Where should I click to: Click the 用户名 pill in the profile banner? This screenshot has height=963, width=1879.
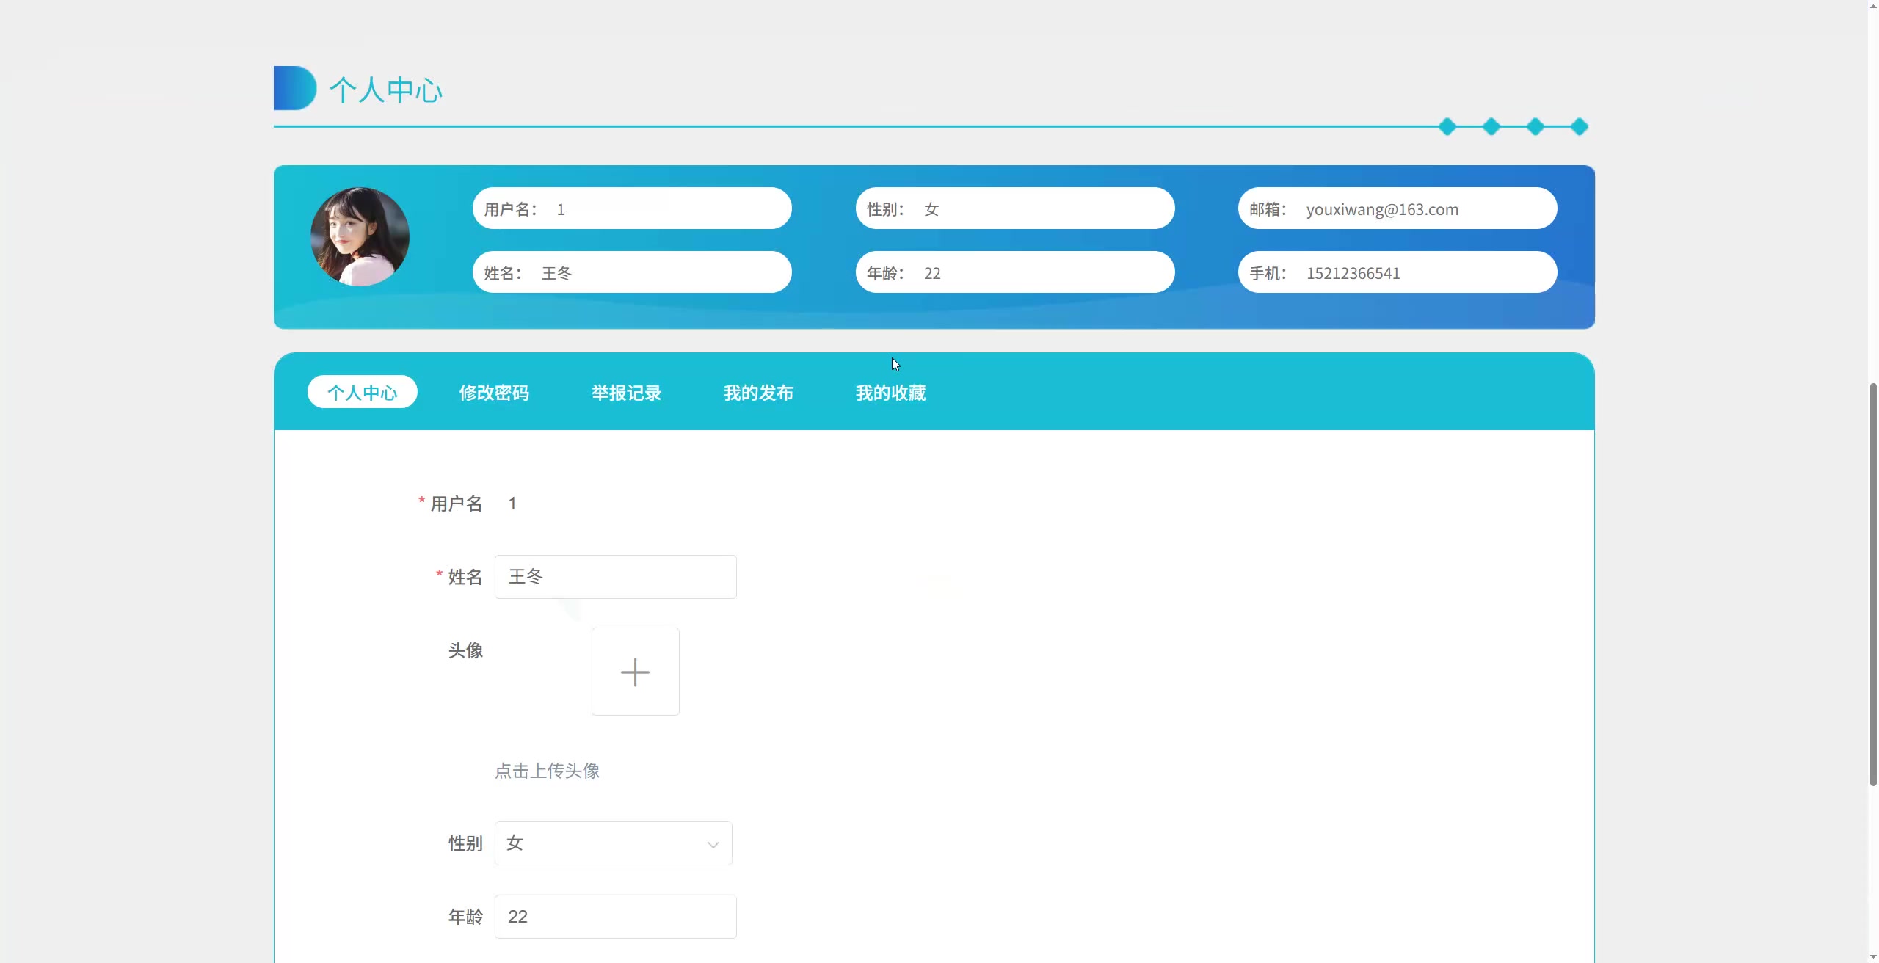tap(631, 208)
